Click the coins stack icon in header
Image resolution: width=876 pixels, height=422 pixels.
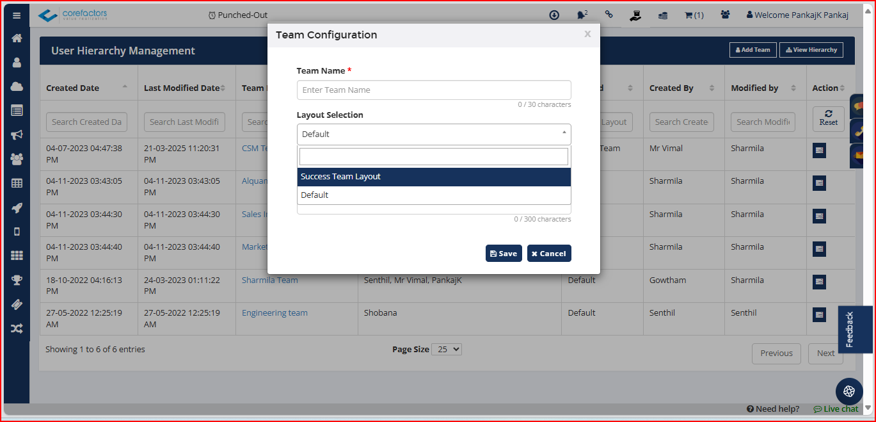663,15
